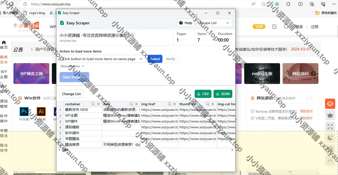Click the table's horizontal scrollbar right arrow
338x175 pixels.
pos(232,150)
